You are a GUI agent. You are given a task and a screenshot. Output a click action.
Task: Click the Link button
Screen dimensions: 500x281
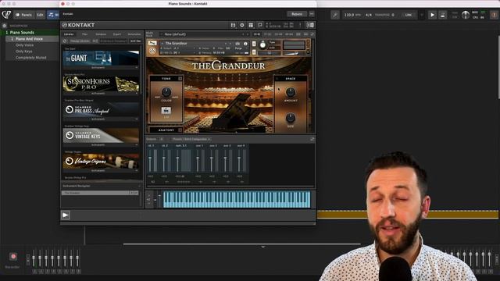coord(409,15)
